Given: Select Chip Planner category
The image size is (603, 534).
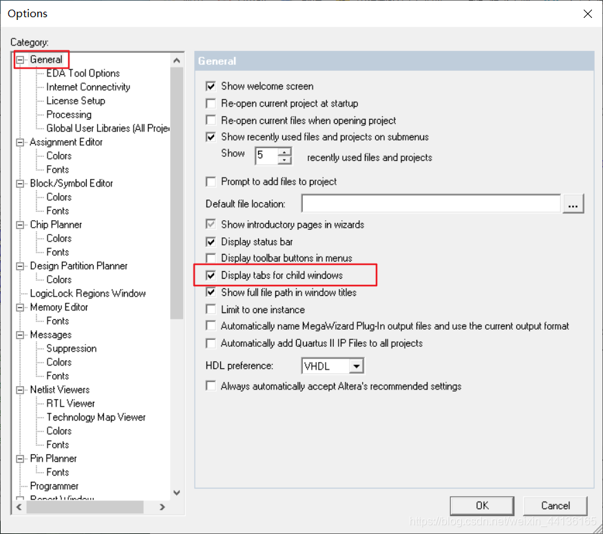Looking at the screenshot, I should 56,225.
